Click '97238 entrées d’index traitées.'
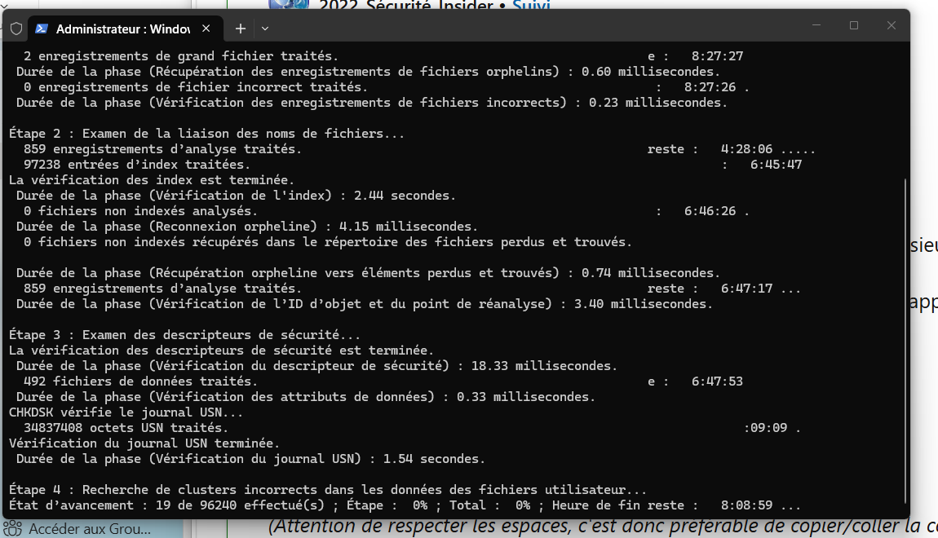 pyautogui.click(x=137, y=165)
